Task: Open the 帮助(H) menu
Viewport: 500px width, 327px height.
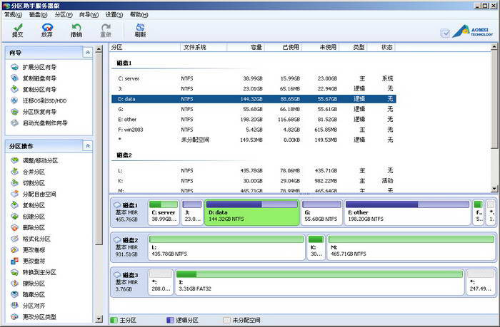Action: (x=141, y=14)
